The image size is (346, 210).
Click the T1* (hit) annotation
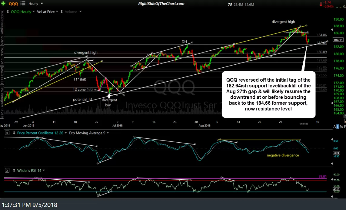coord(80,79)
